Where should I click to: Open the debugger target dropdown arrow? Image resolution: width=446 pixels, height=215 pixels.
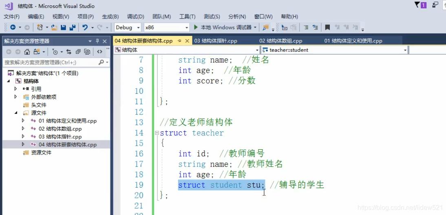[x=255, y=27]
